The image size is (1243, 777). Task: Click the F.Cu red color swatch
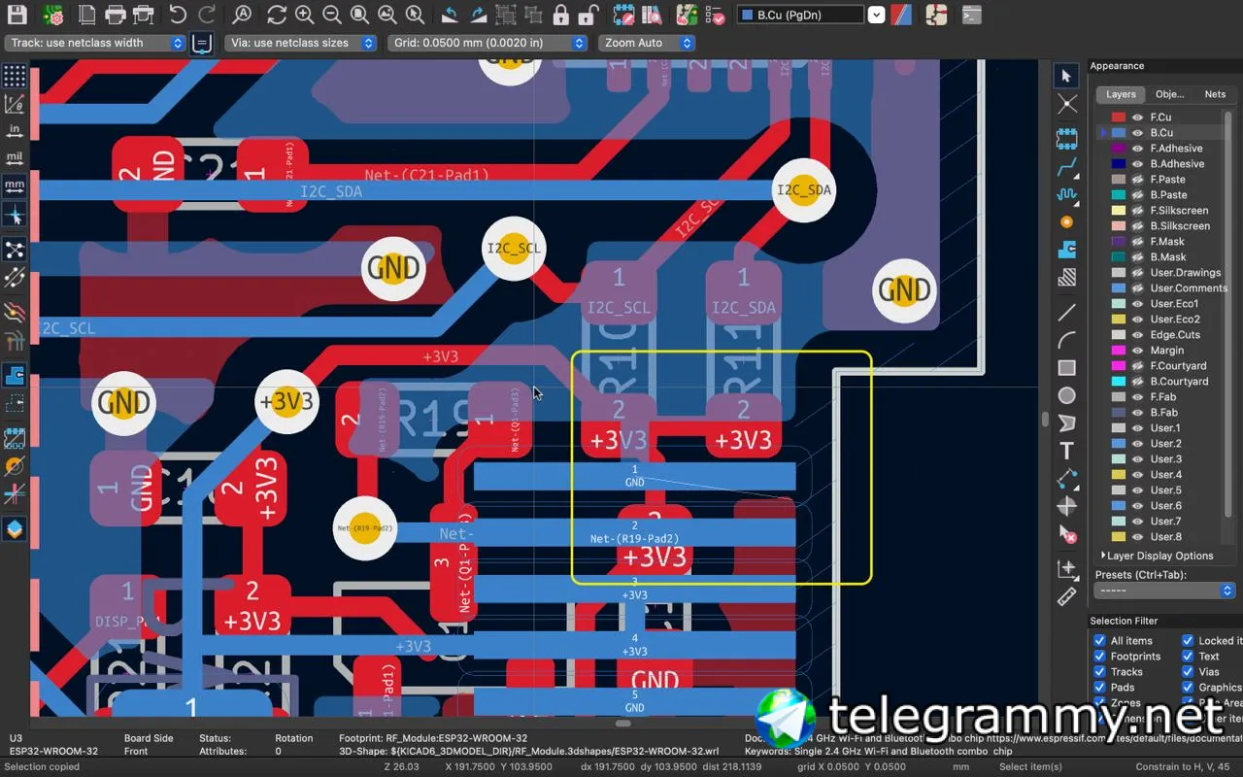click(x=1118, y=118)
